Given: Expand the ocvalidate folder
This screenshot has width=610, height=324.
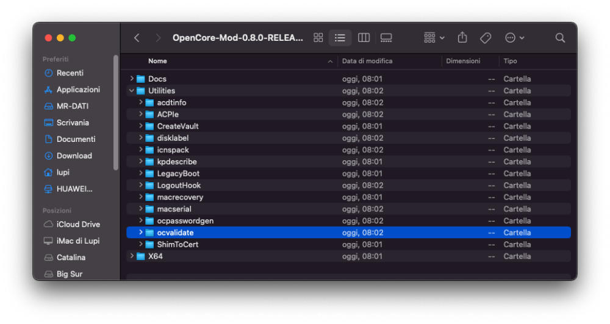Looking at the screenshot, I should (x=140, y=232).
